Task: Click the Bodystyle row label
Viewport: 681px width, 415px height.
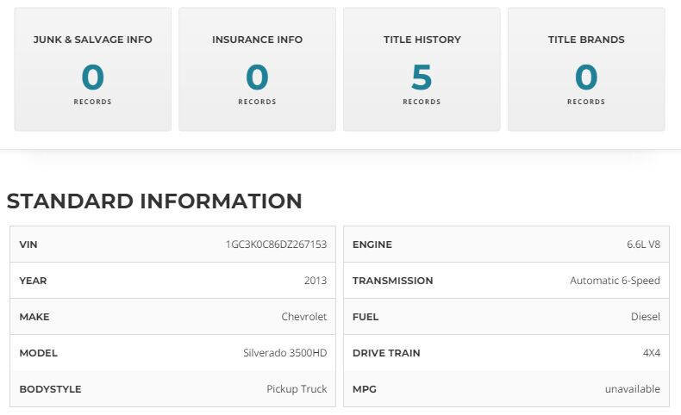Action: coord(50,389)
